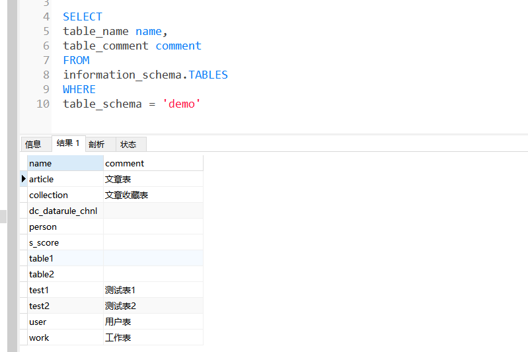Click the 测试表2 comment cell

153,306
